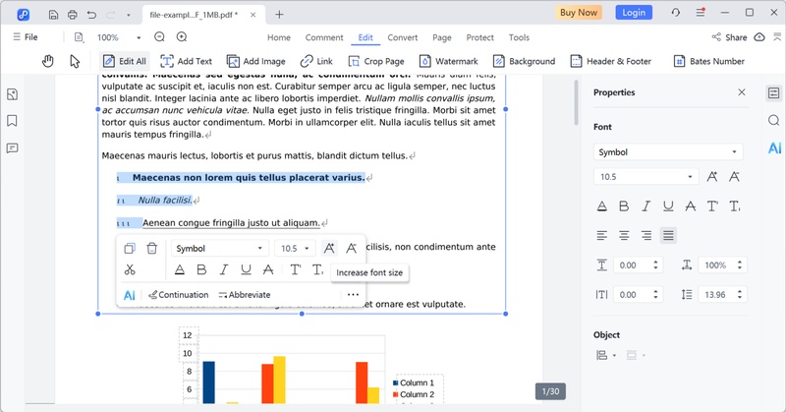Expand more options in floating toolbar
Viewport: 786px width, 412px height.
(x=353, y=295)
